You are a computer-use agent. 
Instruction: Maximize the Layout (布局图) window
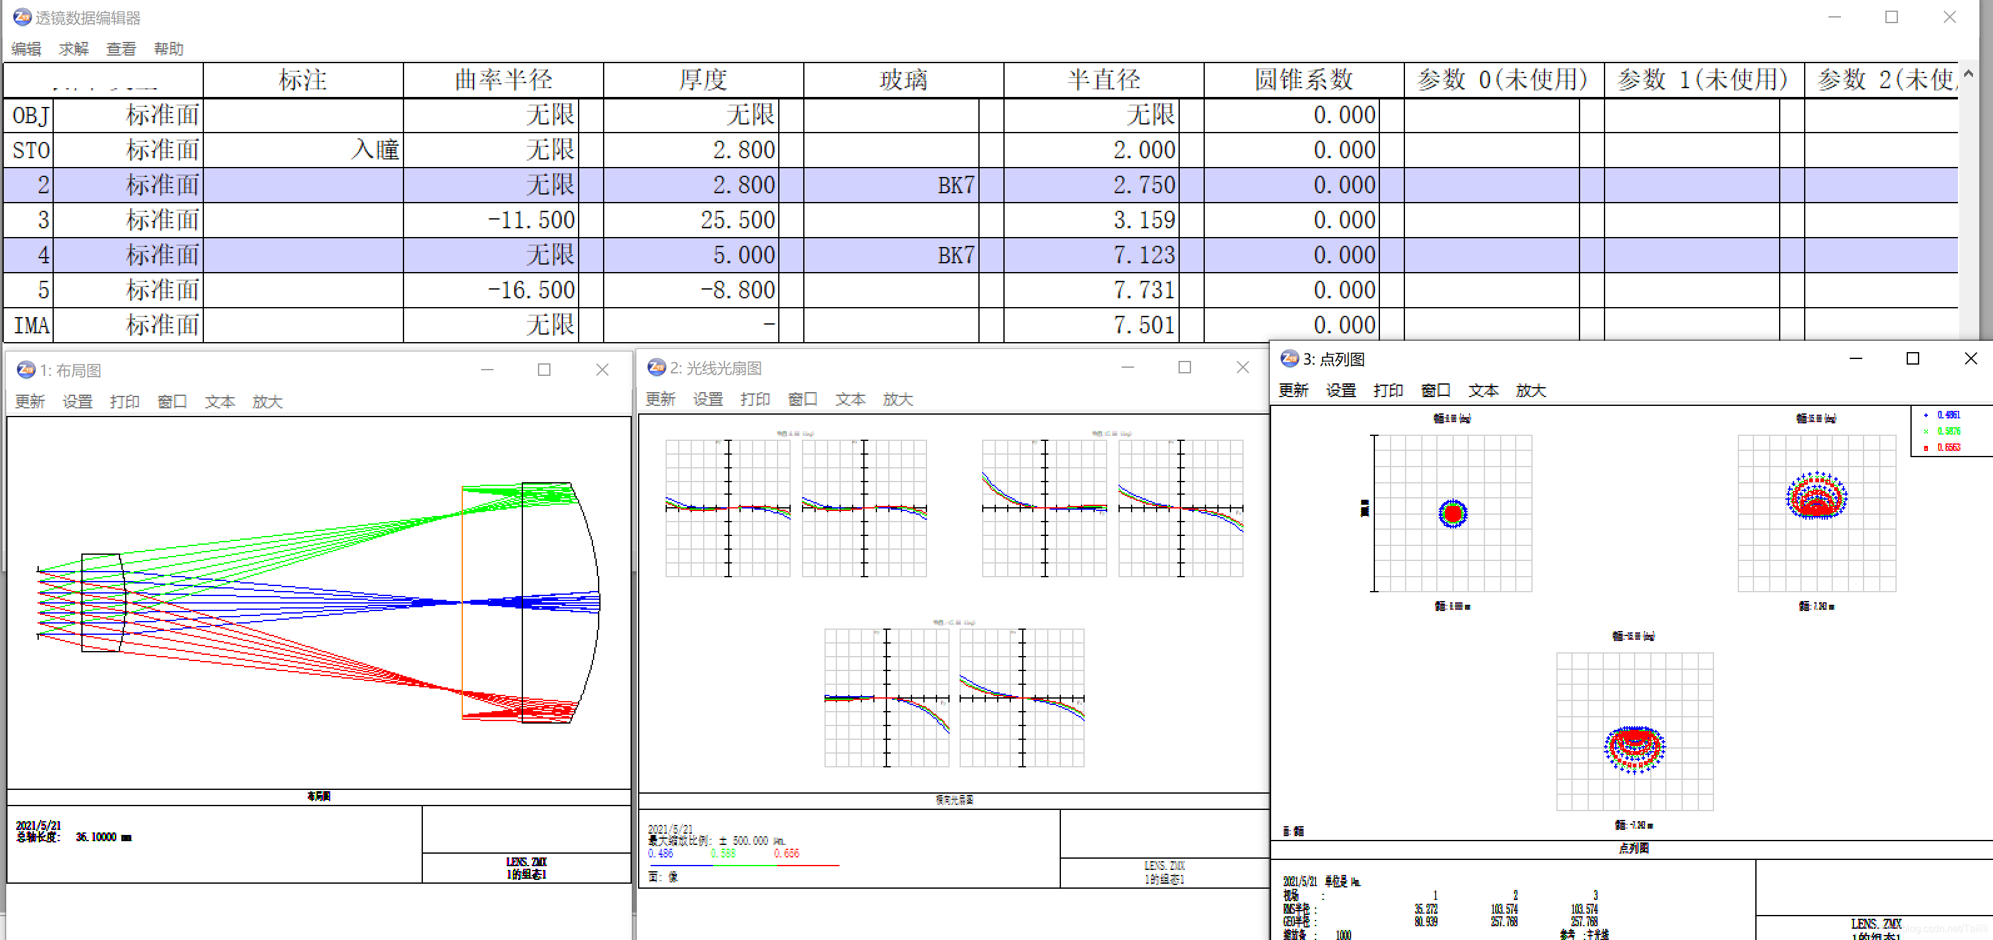click(544, 370)
